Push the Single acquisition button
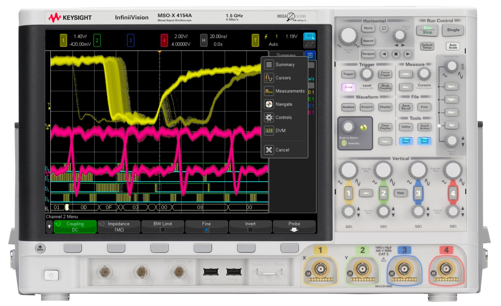Viewport: 501px width, 306px height. tap(453, 30)
